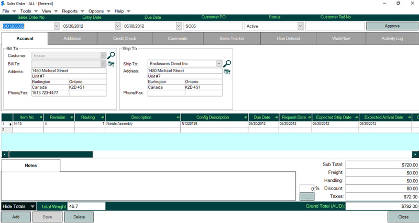
Task: Click the Bill To address card icon
Action: pos(111,64)
